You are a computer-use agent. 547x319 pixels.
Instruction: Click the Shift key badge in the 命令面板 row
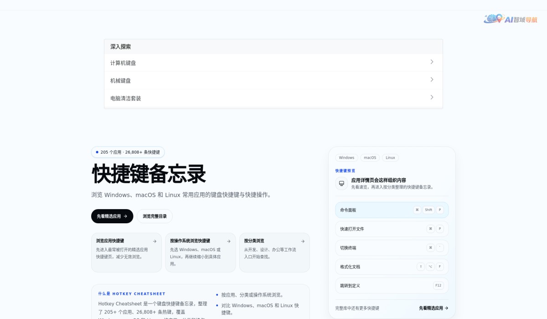tap(428, 210)
